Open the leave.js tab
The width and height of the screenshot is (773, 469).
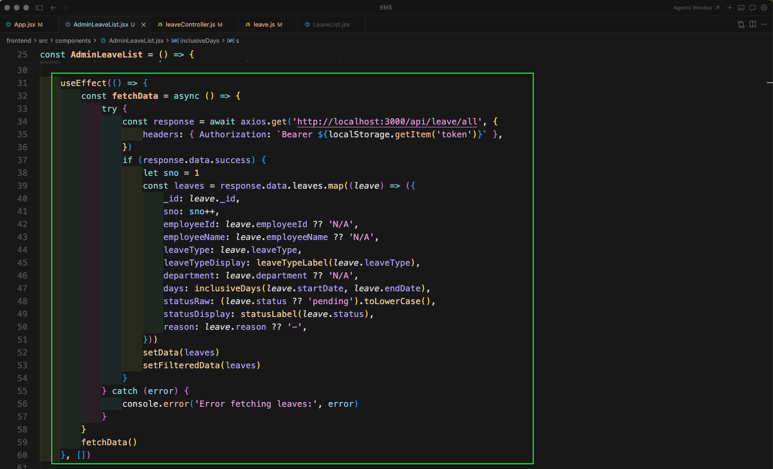pos(264,25)
